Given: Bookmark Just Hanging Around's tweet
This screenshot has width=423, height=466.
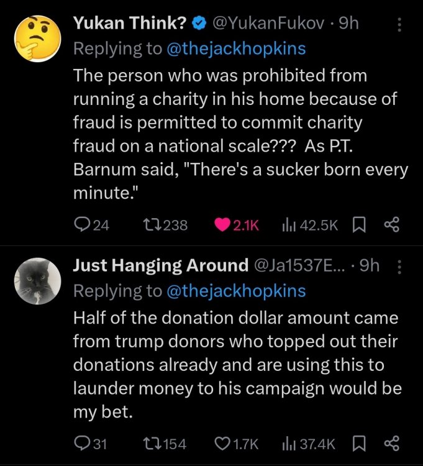Looking at the screenshot, I should (359, 443).
